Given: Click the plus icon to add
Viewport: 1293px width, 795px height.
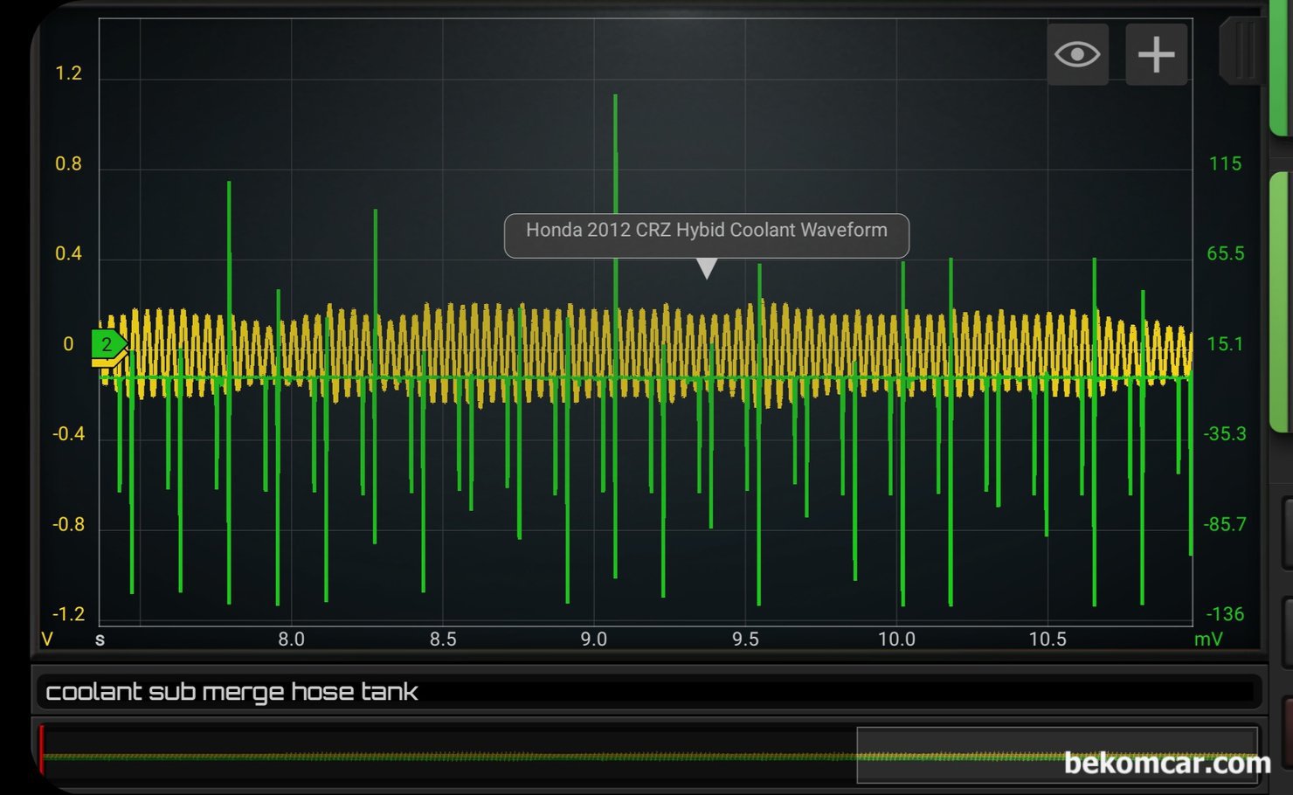Looking at the screenshot, I should (x=1155, y=55).
